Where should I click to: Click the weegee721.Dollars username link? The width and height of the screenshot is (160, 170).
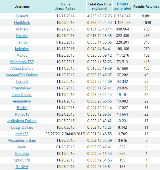tap(22, 75)
